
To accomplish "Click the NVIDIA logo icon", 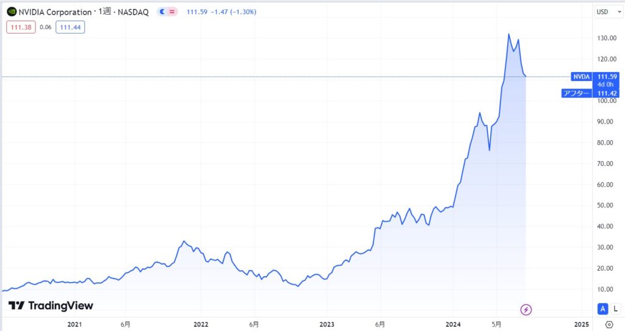I will (12, 12).
